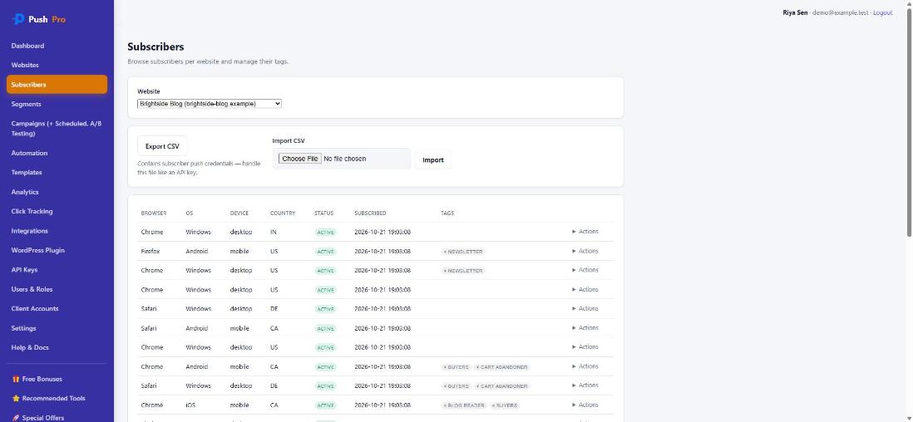Image resolution: width=913 pixels, height=422 pixels.
Task: Click the ACTIVE badge in iOS row
Action: 325,405
